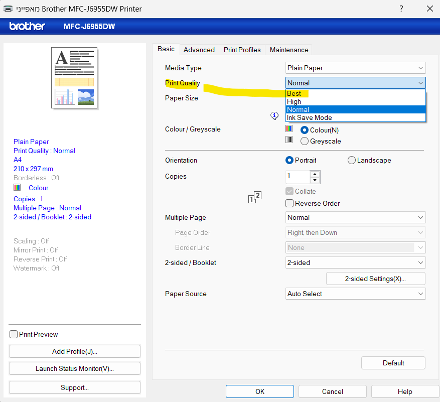
Task: Click the colour icon in the summary panel
Action: click(17, 187)
